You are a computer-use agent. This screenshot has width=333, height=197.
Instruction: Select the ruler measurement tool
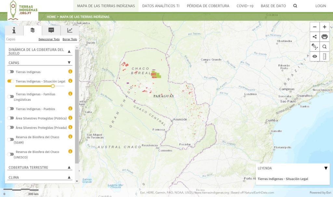[x=324, y=56]
